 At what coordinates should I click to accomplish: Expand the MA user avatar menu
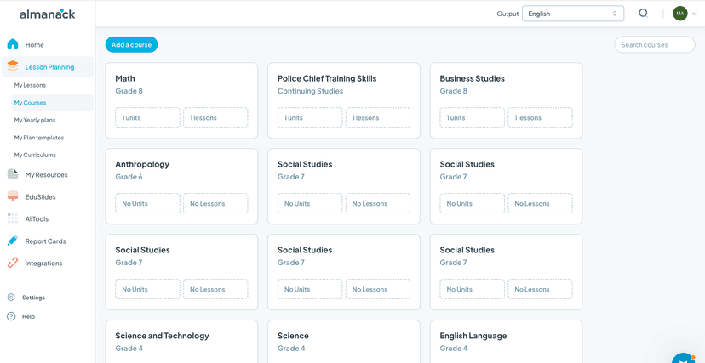coord(684,14)
